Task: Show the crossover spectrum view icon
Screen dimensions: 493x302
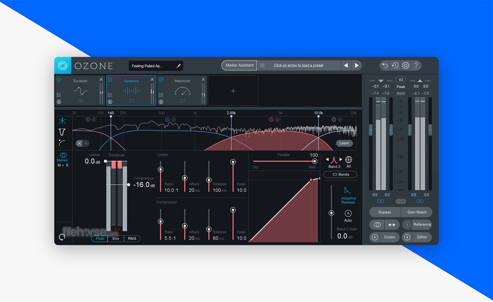Action: [62, 121]
